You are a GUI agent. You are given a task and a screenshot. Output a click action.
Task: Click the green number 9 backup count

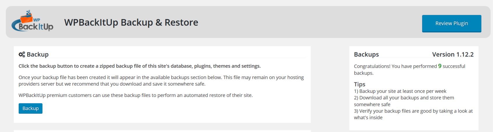(x=440, y=66)
